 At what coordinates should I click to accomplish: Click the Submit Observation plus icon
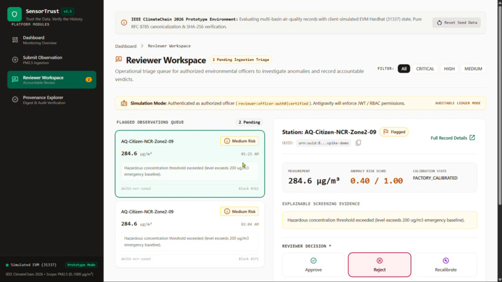coord(15,60)
